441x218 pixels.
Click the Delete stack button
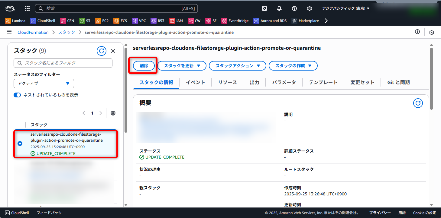click(x=144, y=66)
